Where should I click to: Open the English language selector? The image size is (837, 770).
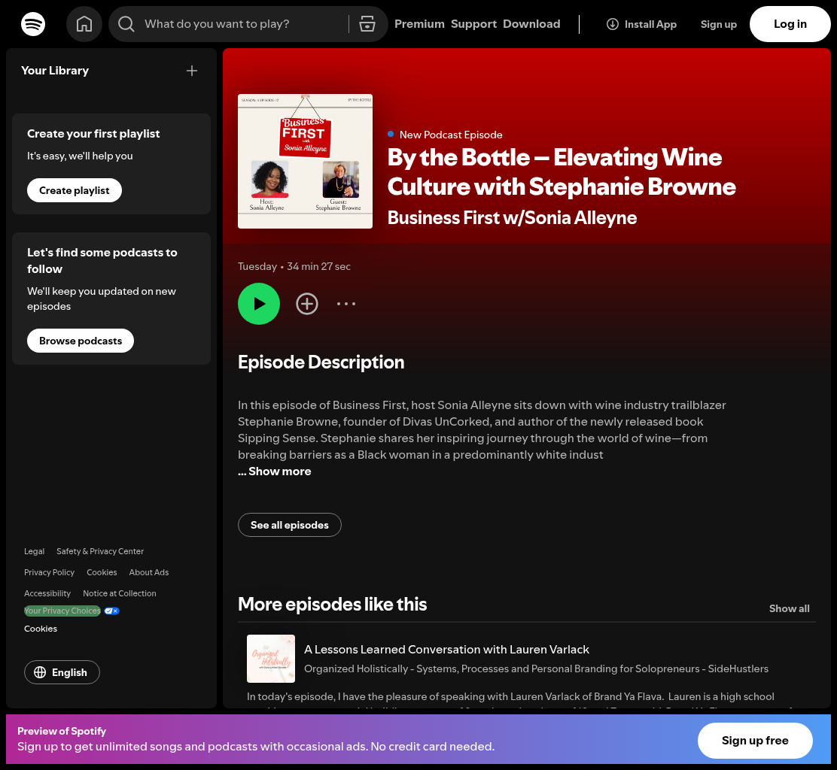[62, 672]
